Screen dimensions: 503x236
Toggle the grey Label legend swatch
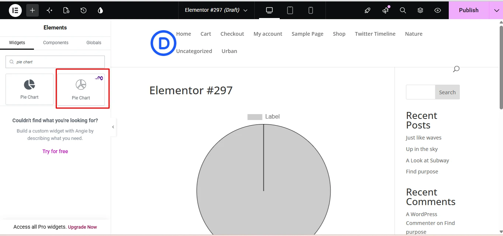click(255, 117)
